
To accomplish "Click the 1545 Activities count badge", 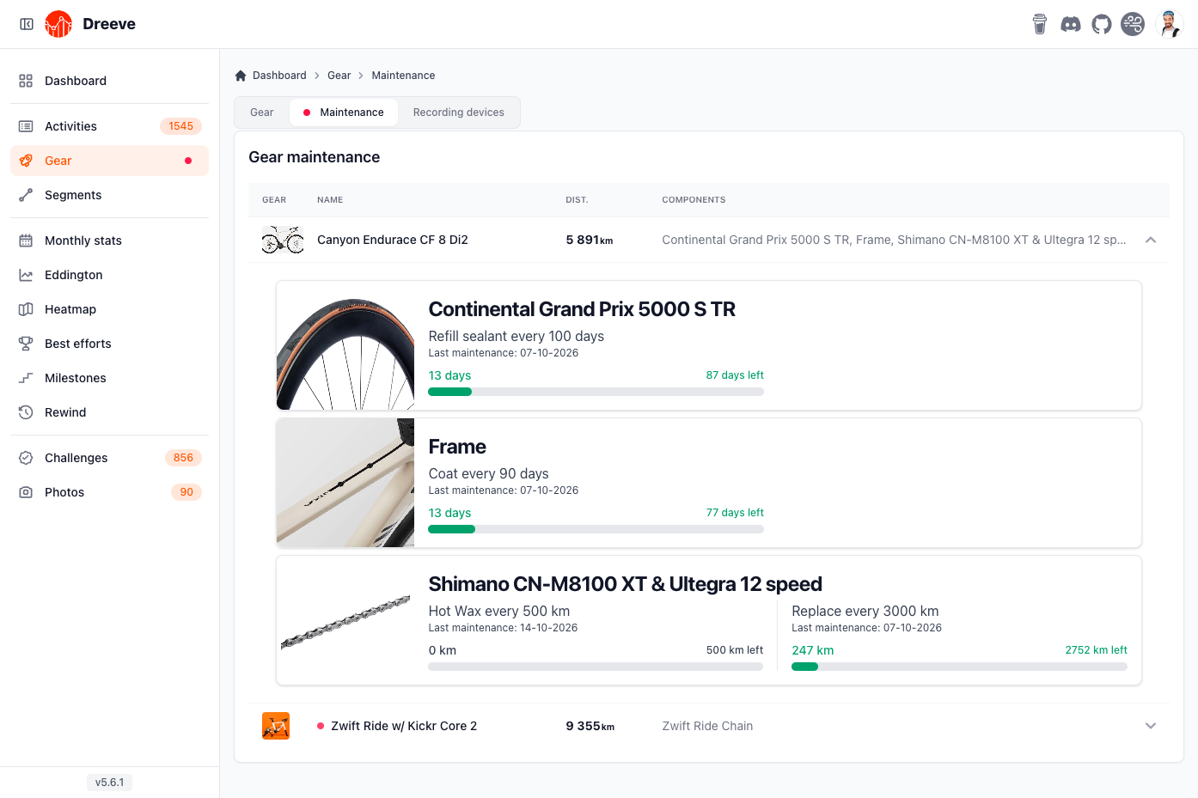I will 180,126.
